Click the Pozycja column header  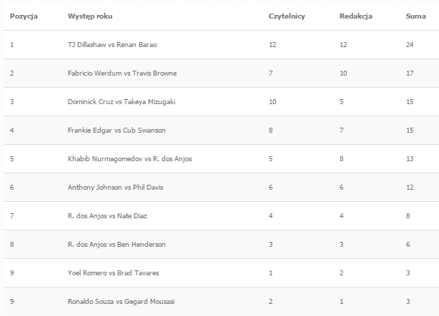click(24, 16)
